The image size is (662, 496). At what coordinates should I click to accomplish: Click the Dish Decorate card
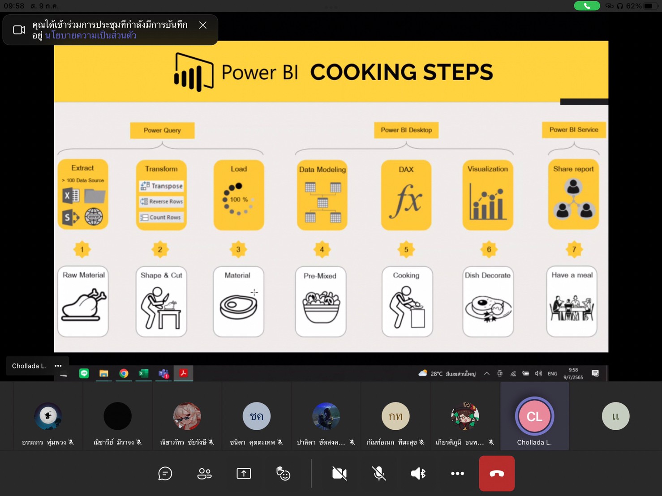(x=488, y=301)
